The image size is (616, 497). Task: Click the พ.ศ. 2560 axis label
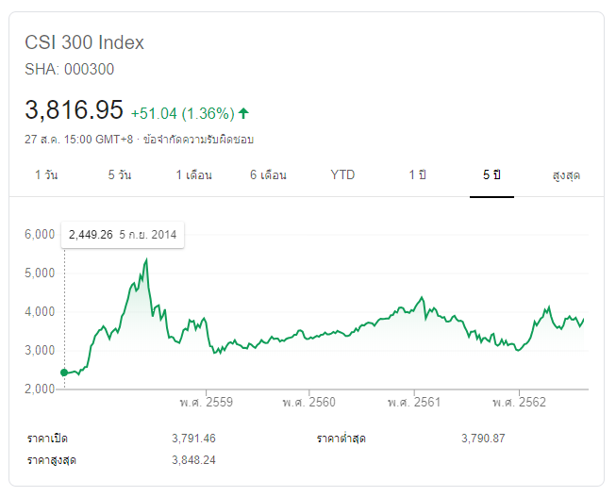point(308,403)
